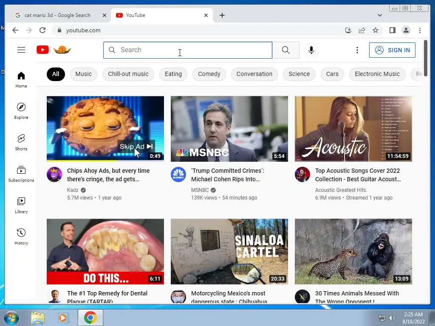Click the volume speaker tray icon
Screen dimensions: 435x326
(x=392, y=318)
